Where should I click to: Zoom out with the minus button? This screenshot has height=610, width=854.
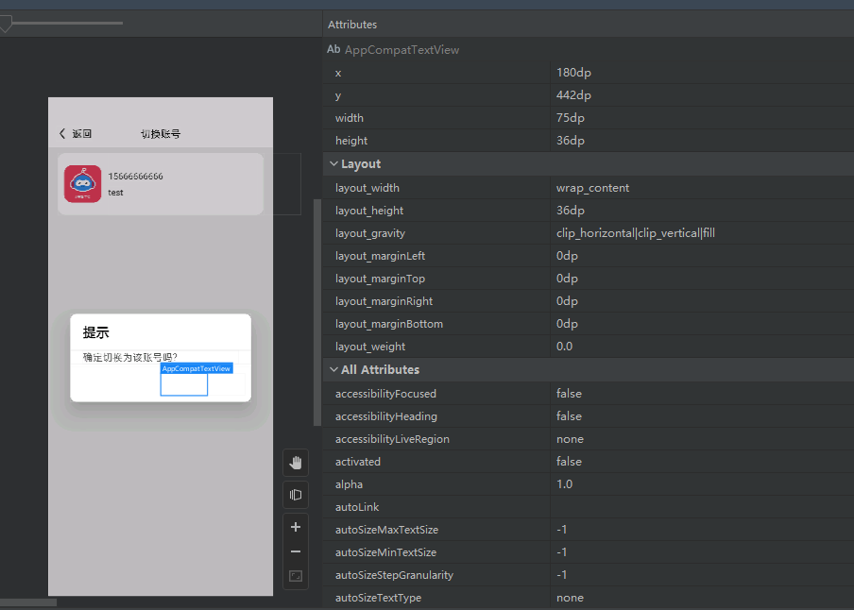(296, 551)
